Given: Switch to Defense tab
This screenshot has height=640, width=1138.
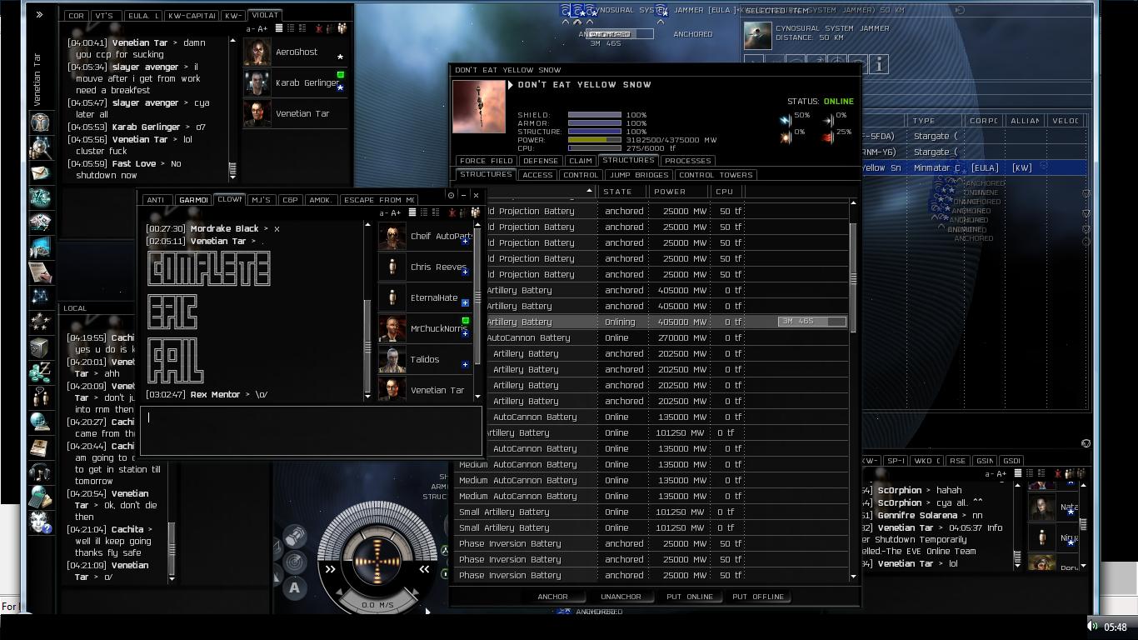Looking at the screenshot, I should (541, 161).
